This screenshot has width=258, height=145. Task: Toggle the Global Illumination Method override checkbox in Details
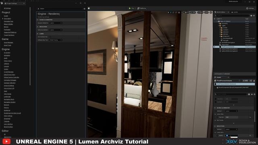pos(216,111)
